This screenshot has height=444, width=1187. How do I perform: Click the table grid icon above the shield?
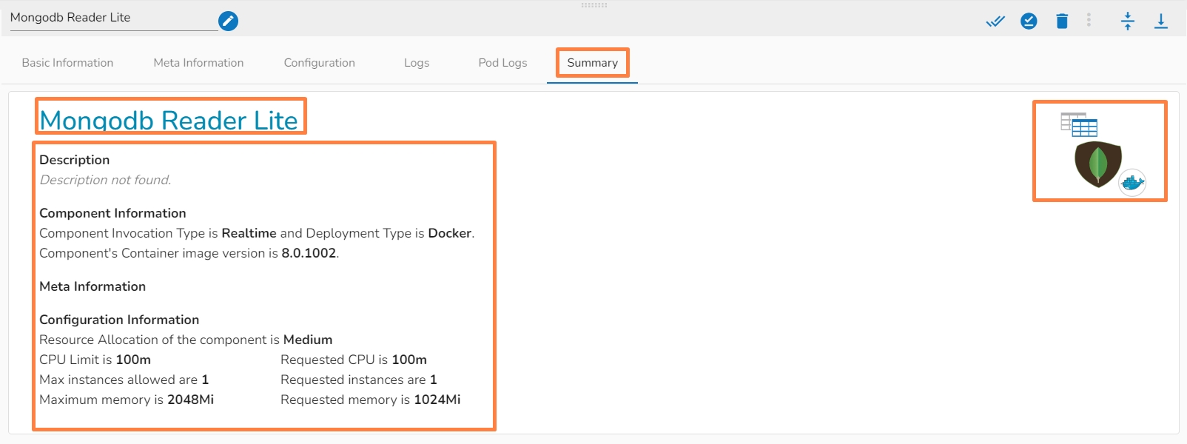click(x=1079, y=124)
